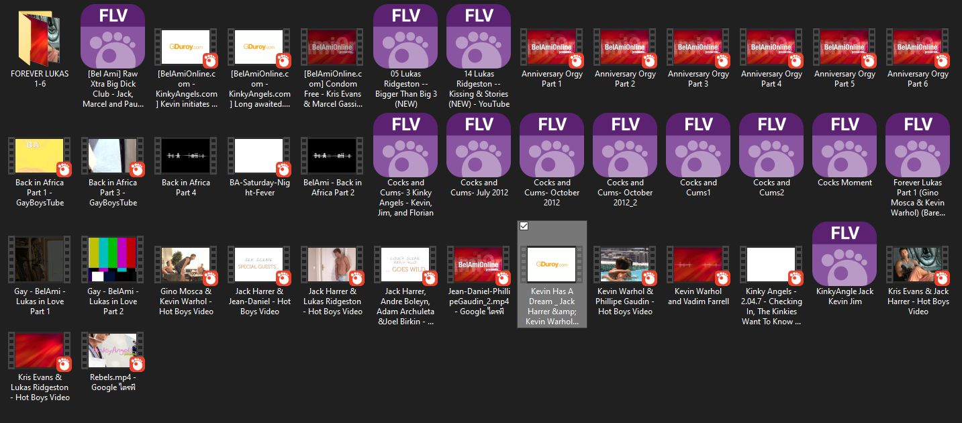Select the Jean-Daniel-PhillipeGaudin_2.mp4 file
This screenshot has width=962, height=423.
click(x=479, y=265)
